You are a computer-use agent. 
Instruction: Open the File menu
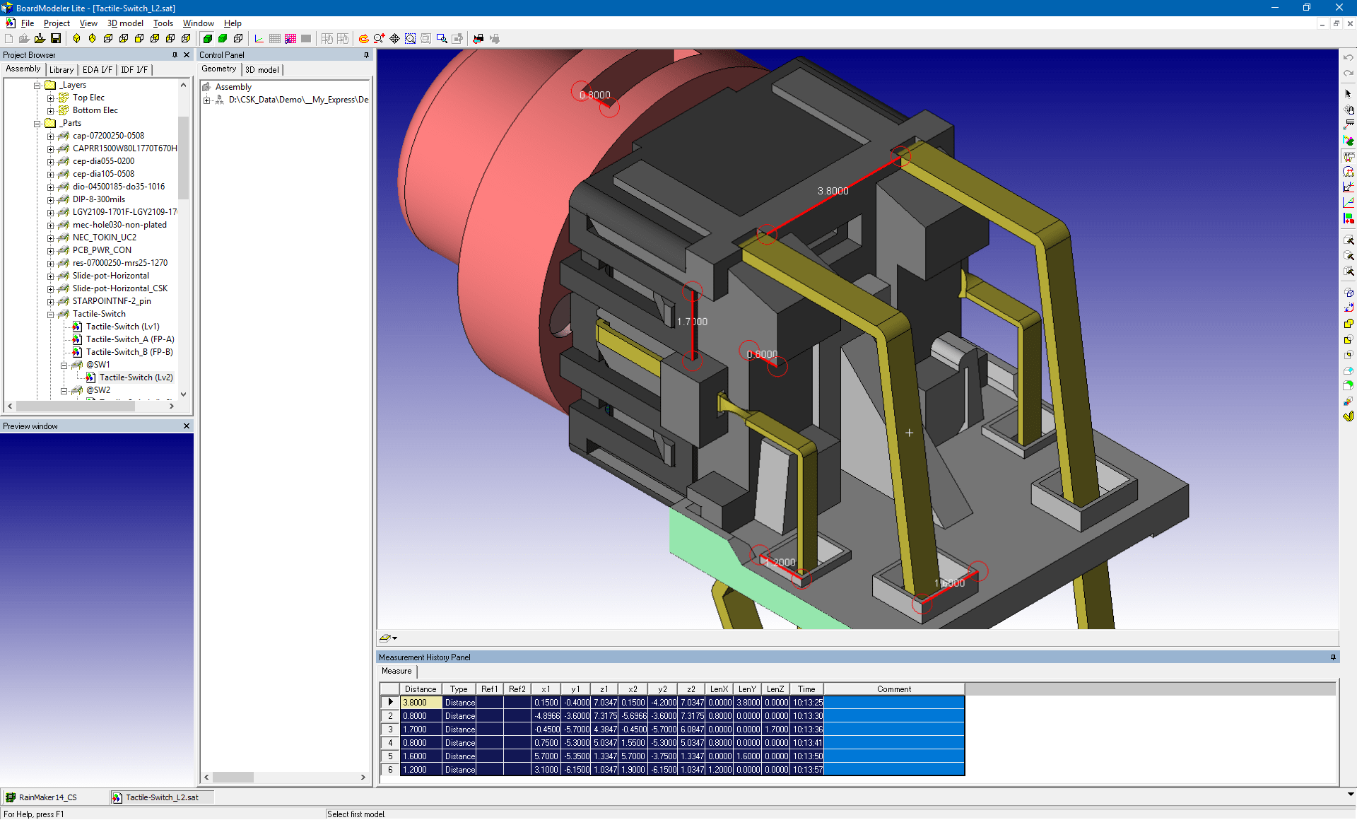[x=28, y=23]
